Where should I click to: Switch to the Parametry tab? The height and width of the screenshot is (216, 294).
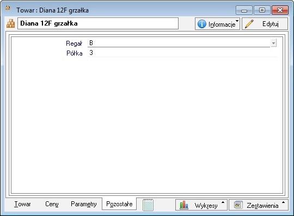point(84,204)
